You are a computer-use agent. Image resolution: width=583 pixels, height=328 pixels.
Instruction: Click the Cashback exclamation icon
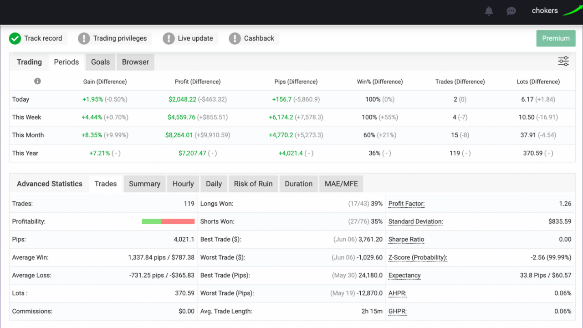click(235, 38)
